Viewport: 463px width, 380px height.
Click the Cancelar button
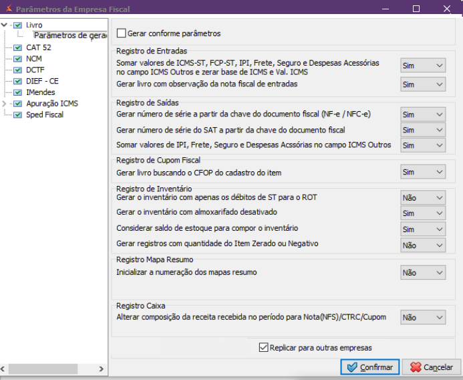(x=432, y=367)
